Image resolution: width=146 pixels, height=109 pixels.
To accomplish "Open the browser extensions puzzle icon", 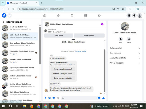I will point(130,9).
